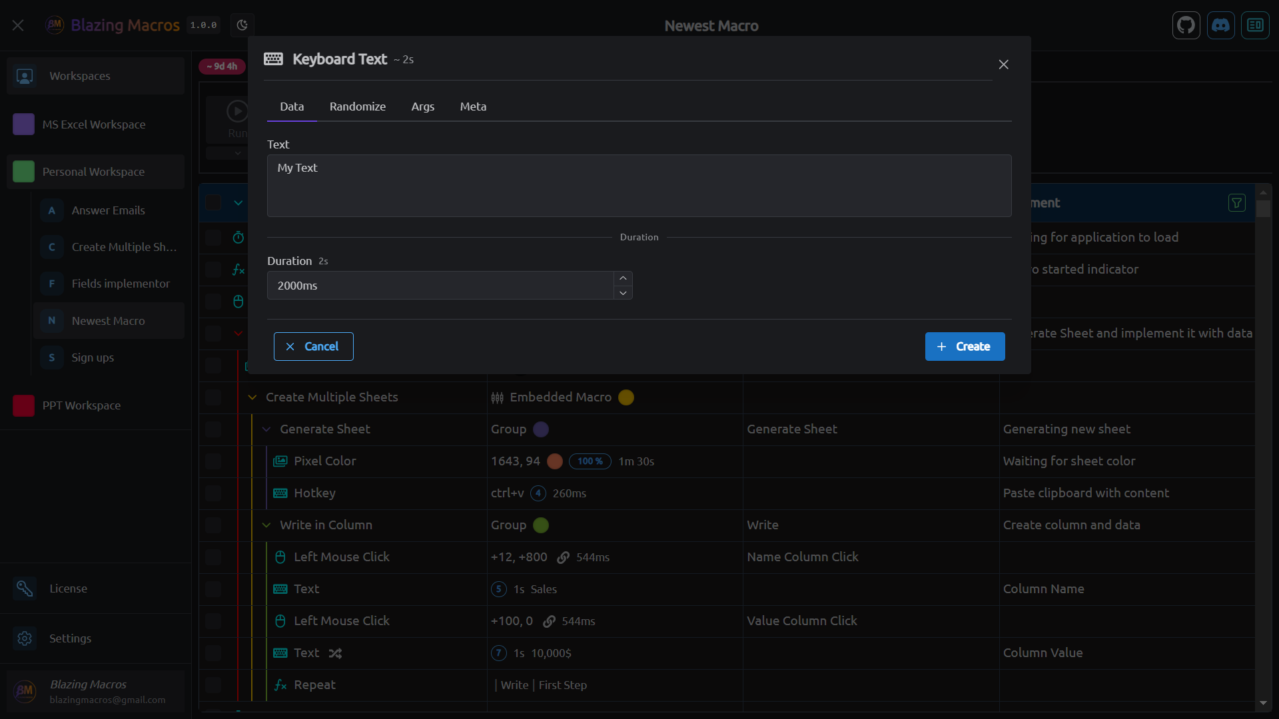The width and height of the screenshot is (1279, 719).
Task: Click the shuffle icon beside Text
Action: point(335,654)
